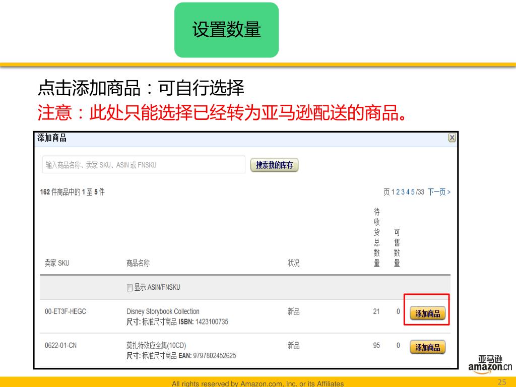Close the 添加商品 dialog

(x=452, y=138)
